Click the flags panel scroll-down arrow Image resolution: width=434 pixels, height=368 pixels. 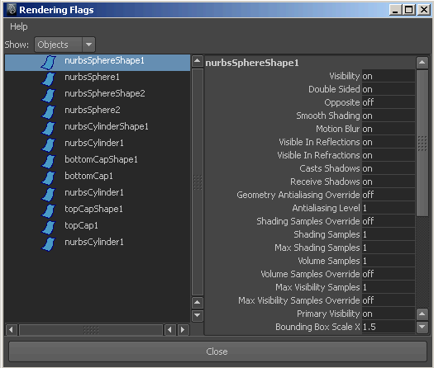coord(422,327)
